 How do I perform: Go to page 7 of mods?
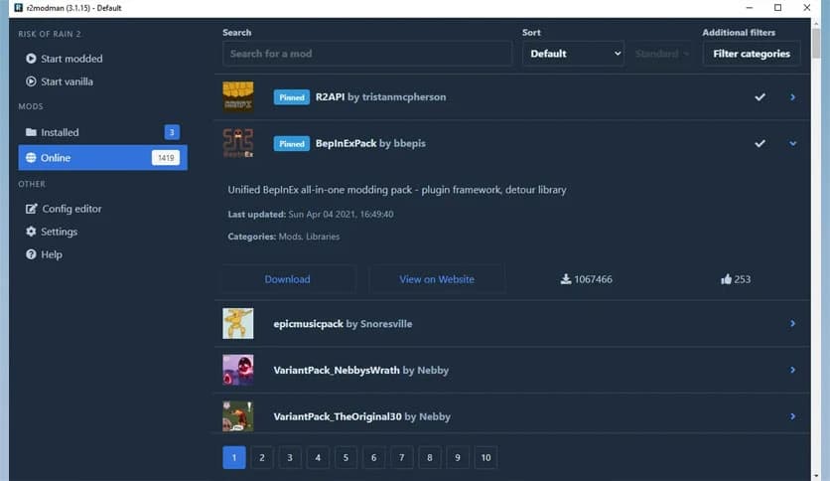402,457
